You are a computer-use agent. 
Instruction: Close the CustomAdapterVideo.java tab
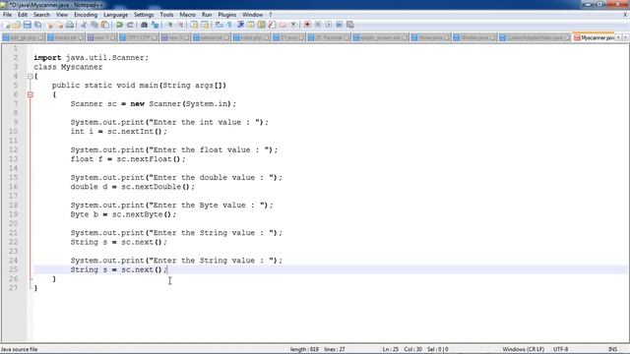pos(567,37)
